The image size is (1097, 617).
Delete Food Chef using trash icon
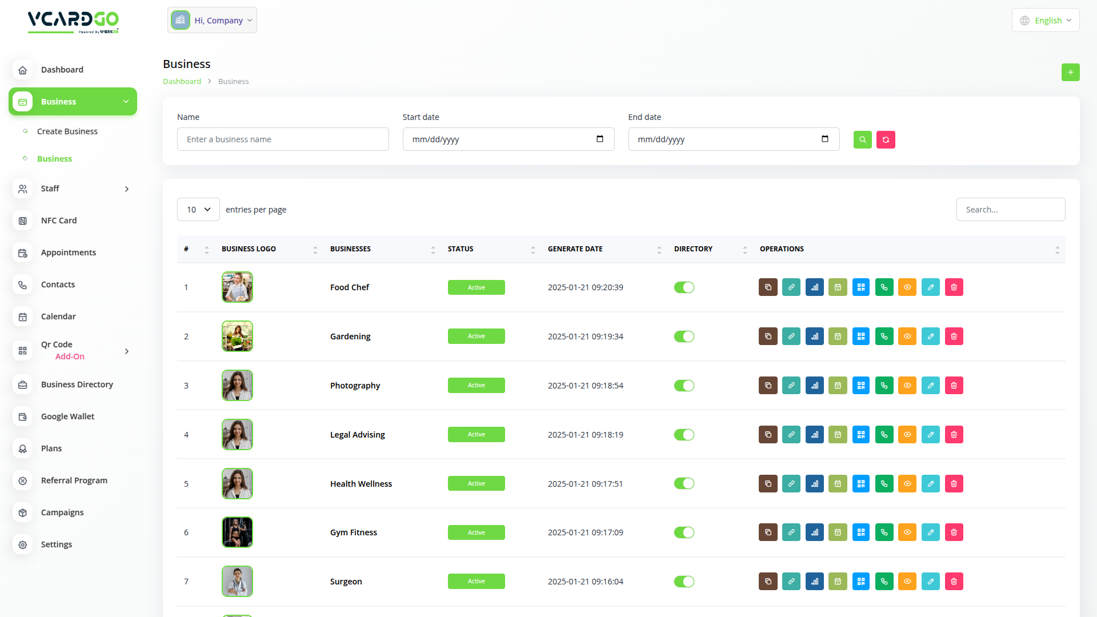954,287
